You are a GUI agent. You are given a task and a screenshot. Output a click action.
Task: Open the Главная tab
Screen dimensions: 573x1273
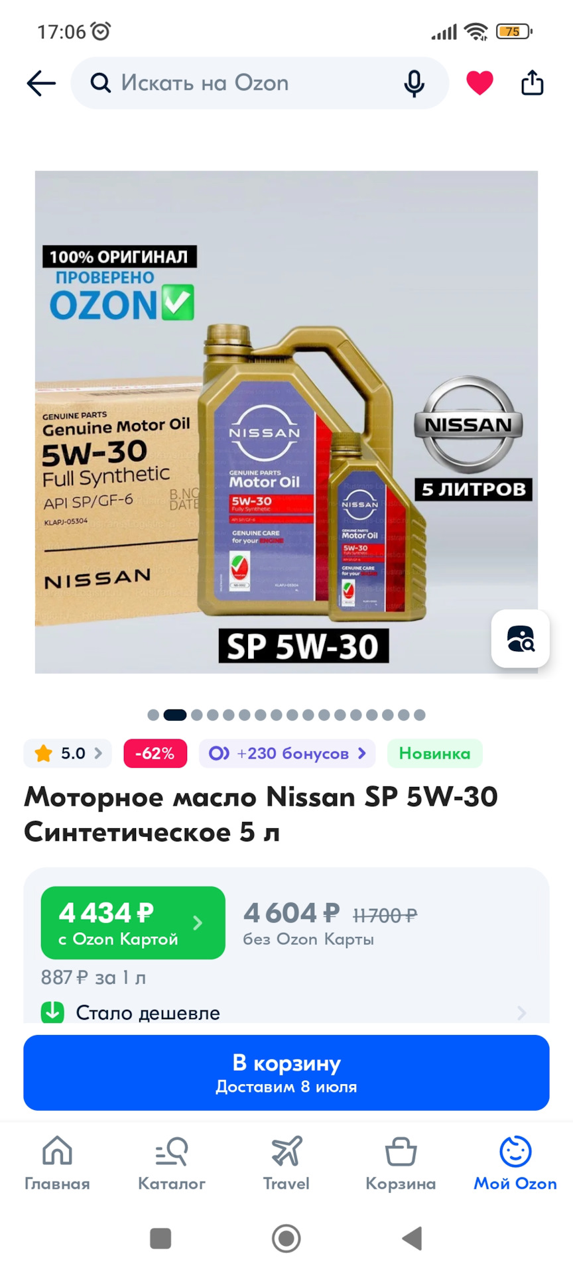point(57,1164)
